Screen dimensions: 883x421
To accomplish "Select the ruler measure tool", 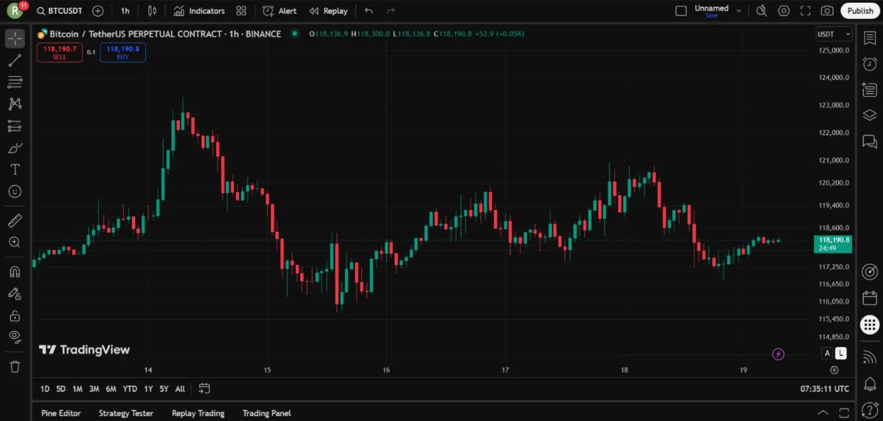I will tap(15, 221).
